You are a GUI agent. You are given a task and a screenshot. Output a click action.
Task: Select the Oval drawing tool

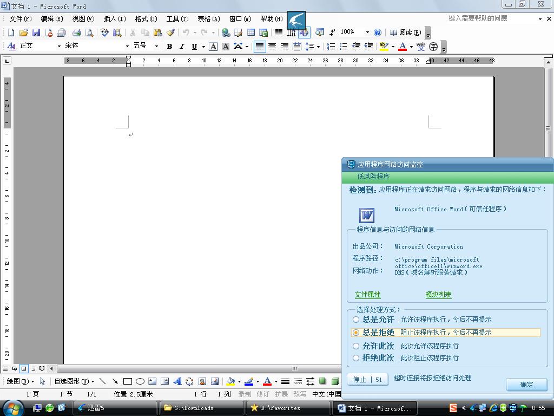[140, 381]
